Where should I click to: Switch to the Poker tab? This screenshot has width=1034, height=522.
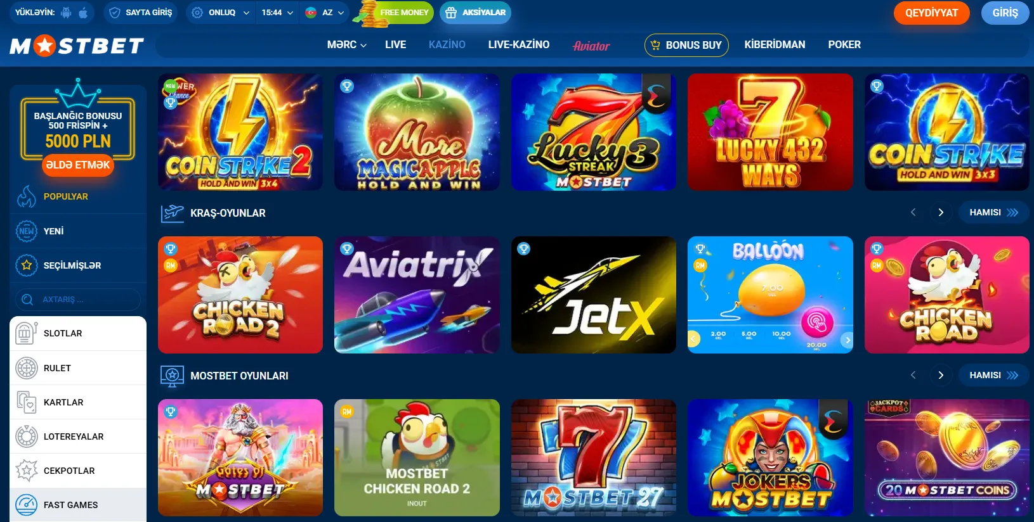(x=844, y=45)
